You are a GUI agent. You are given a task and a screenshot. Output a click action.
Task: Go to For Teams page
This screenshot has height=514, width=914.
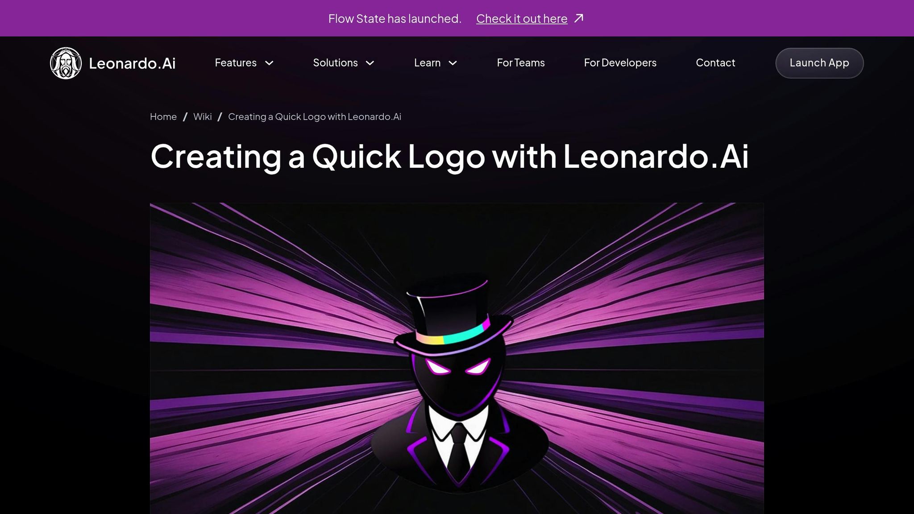[x=521, y=62]
